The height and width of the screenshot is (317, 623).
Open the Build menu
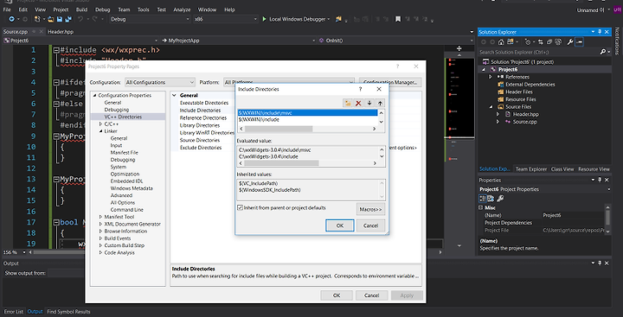click(82, 10)
